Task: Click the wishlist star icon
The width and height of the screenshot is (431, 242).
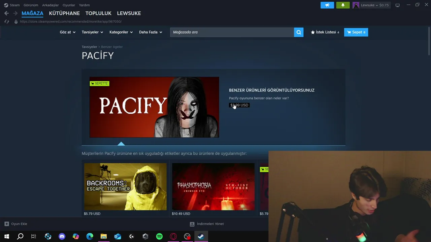Action: [312, 32]
